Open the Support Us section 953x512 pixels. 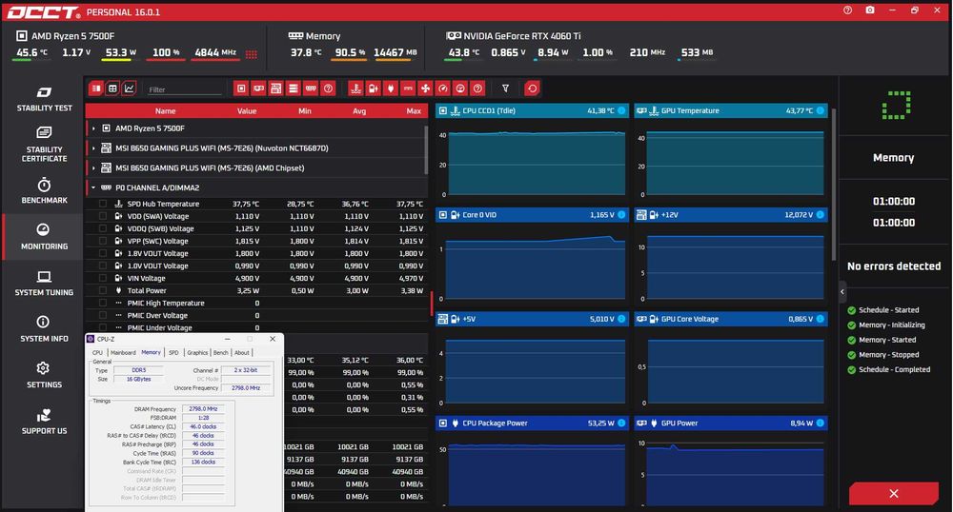[44, 422]
